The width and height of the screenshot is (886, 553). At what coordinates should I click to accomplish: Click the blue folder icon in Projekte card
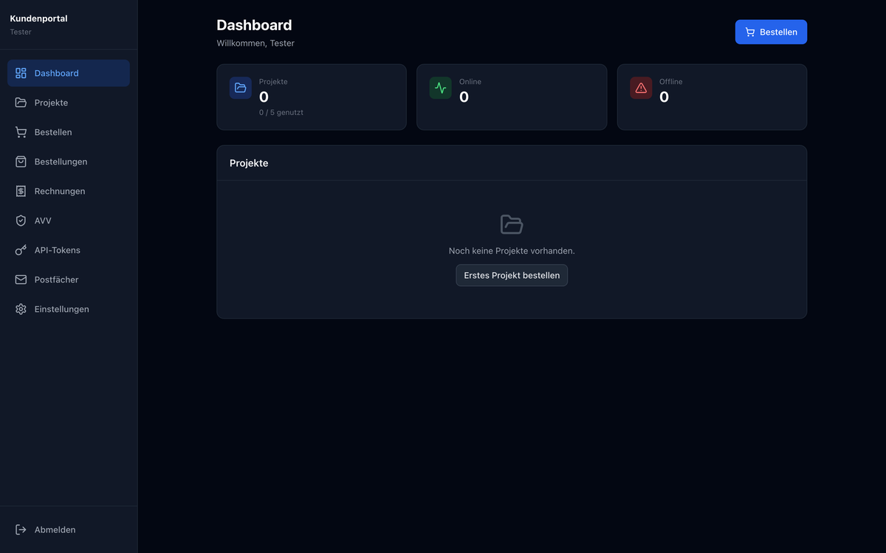tap(241, 88)
